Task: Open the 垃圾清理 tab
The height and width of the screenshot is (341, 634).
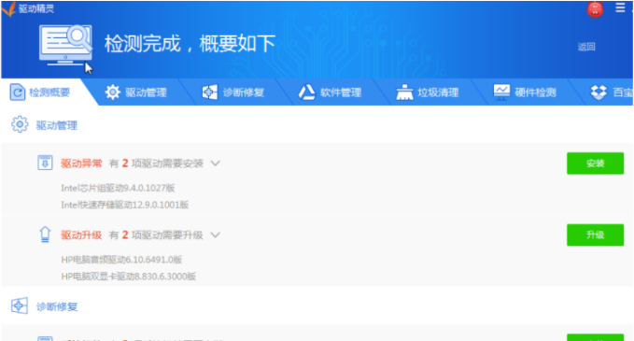Action: tap(428, 92)
